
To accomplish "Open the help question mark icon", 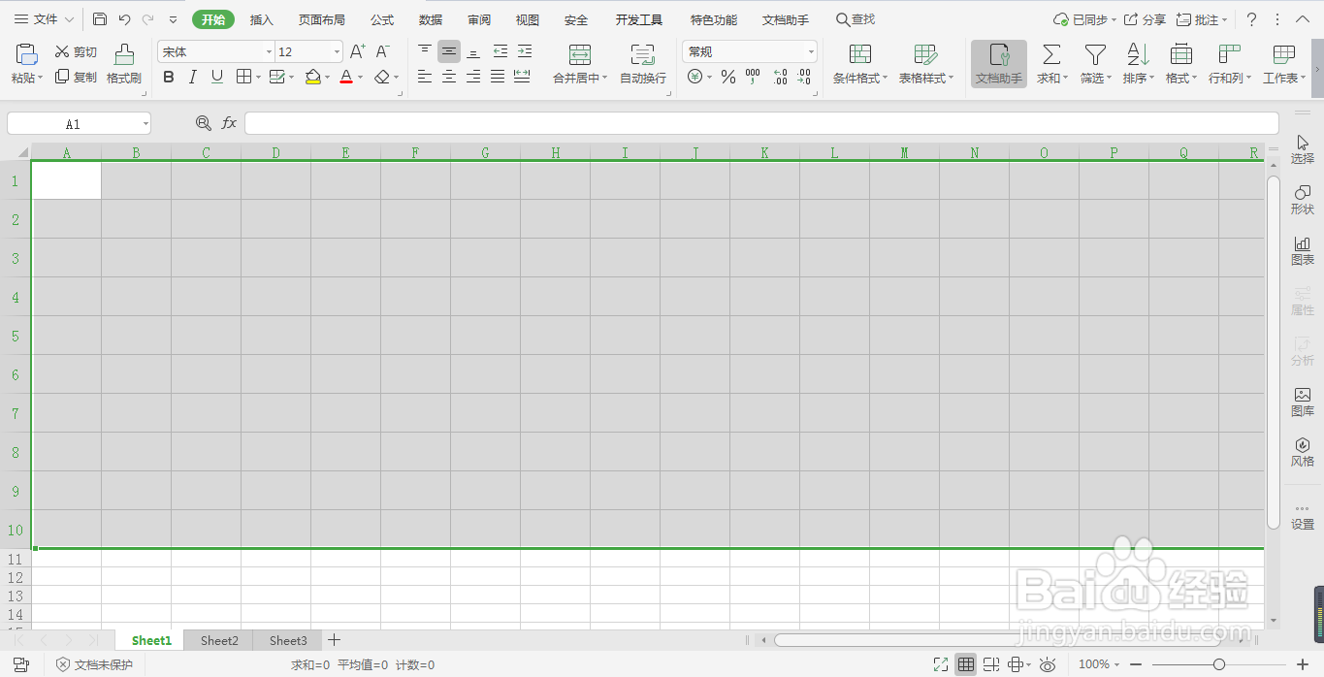I will pos(1251,19).
